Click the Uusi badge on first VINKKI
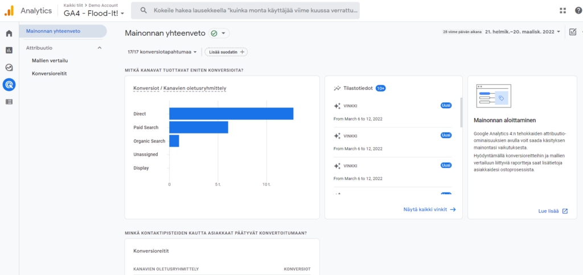Image resolution: width=583 pixels, height=275 pixels. coord(446,106)
